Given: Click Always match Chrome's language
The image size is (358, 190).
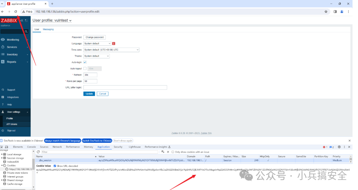Looking at the screenshot, I should click(63, 141).
